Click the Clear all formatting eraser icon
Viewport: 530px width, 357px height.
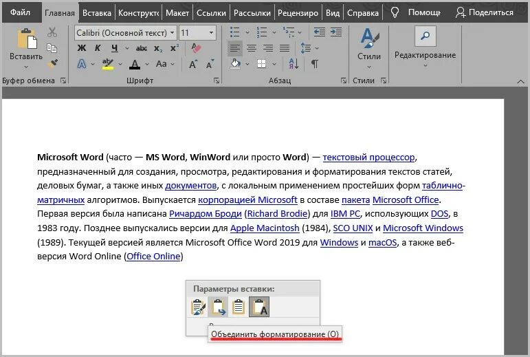196,48
